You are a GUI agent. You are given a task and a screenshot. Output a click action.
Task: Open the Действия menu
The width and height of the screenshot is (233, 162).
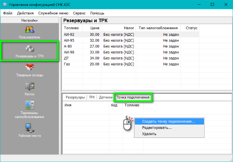click(25, 13)
